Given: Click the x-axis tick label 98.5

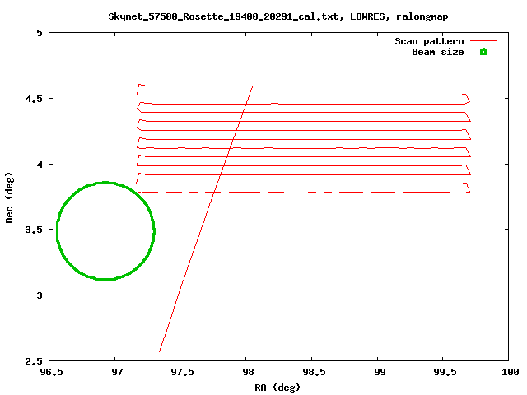Looking at the screenshot, I should tap(314, 372).
